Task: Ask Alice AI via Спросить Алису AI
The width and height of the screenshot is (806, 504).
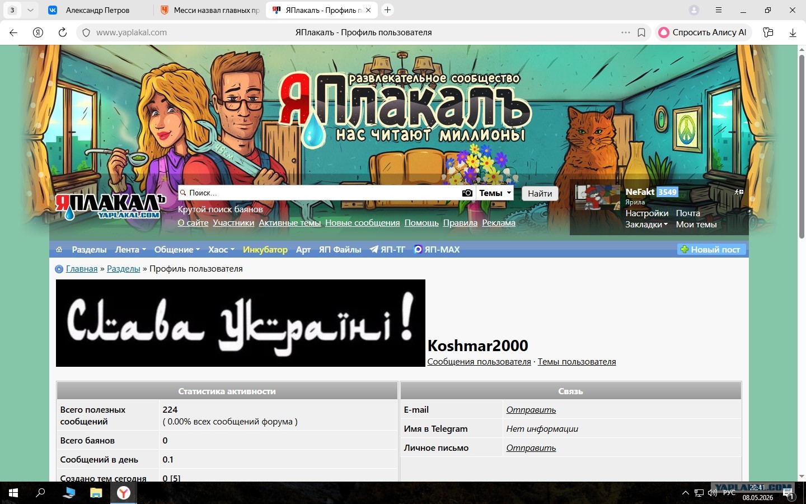Action: tap(703, 32)
